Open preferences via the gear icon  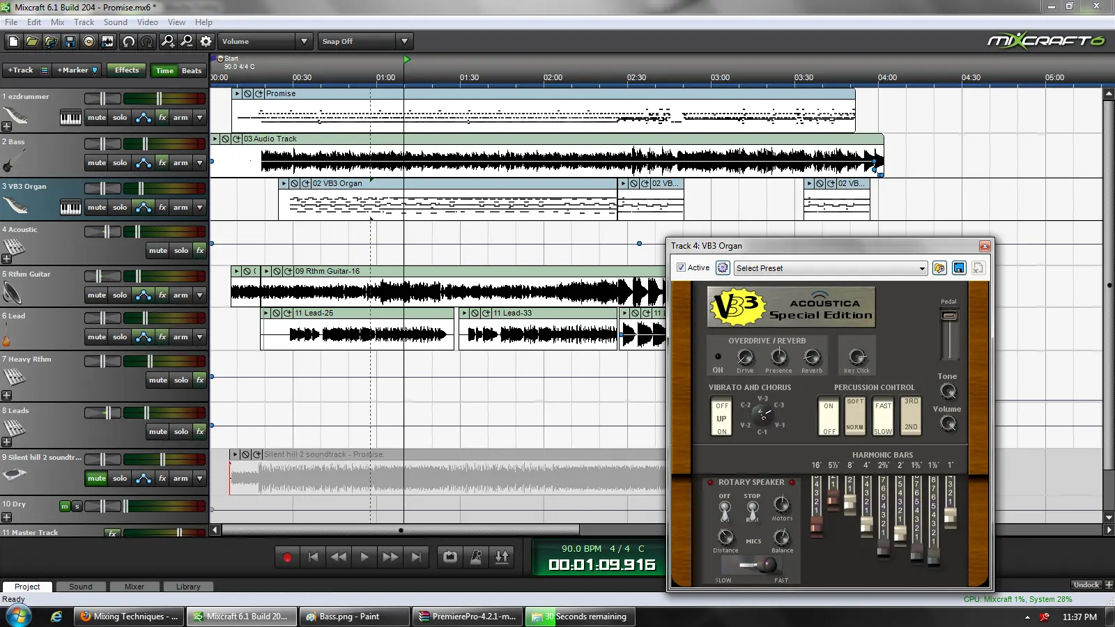[x=206, y=42]
